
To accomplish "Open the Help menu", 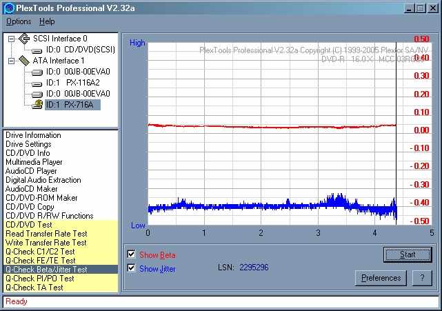I will click(x=47, y=21).
